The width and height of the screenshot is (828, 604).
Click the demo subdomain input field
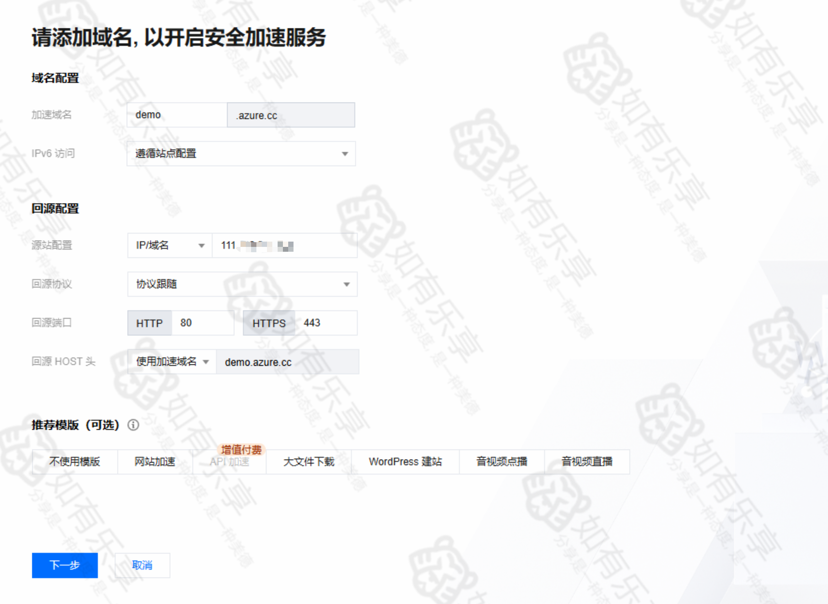(x=177, y=115)
